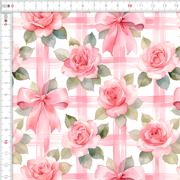Select the rose touching the top ruler

coord(42,24)
